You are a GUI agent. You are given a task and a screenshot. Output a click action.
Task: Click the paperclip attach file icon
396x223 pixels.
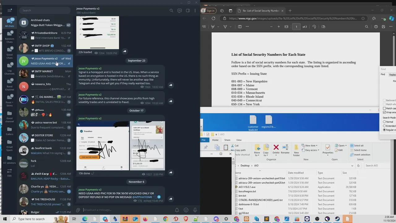coord(78,210)
